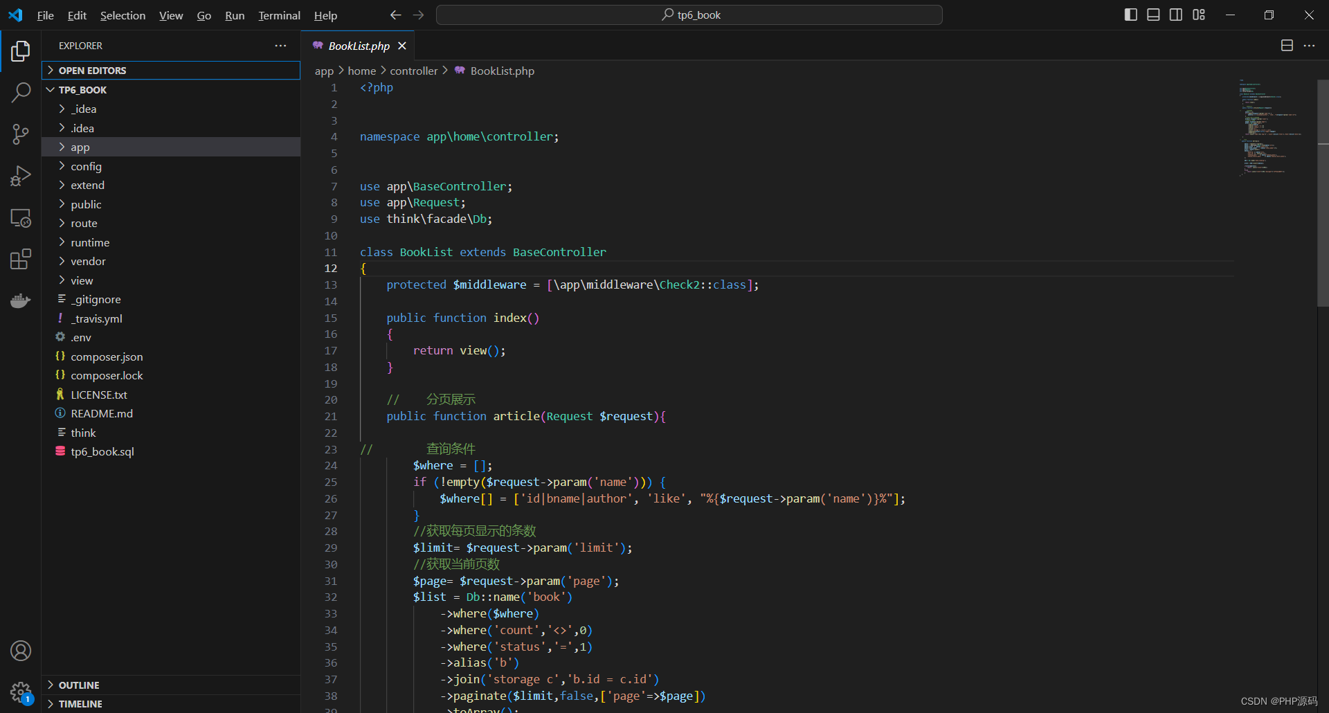
Task: Click the BookList.php breadcrumb segment
Action: pyautogui.click(x=494, y=71)
